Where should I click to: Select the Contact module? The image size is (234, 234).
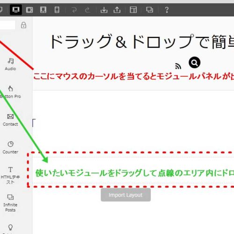click(x=10, y=120)
